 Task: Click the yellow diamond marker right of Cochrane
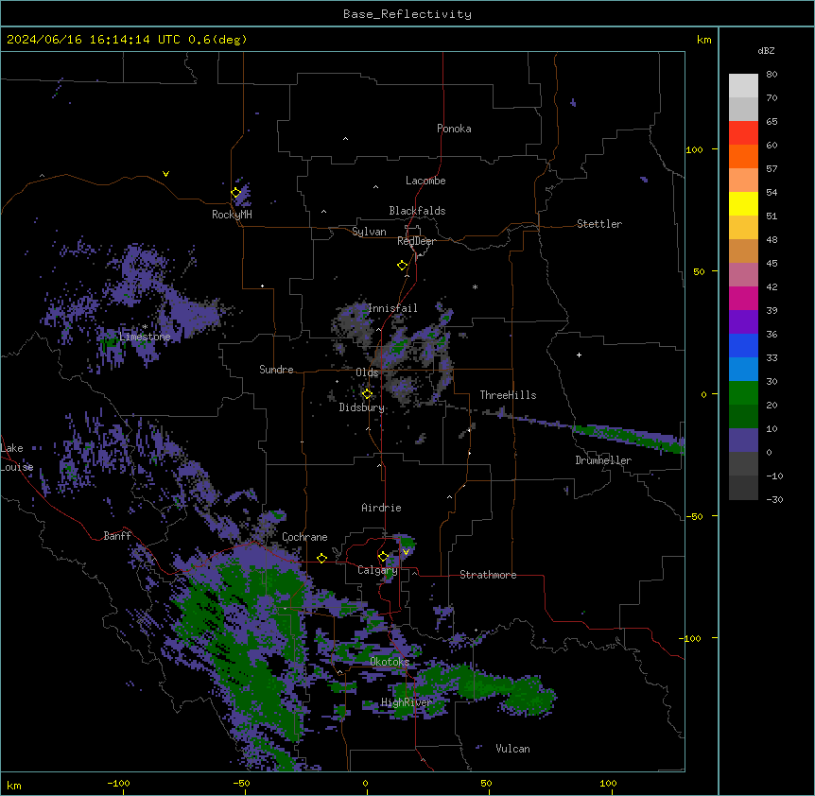321,558
